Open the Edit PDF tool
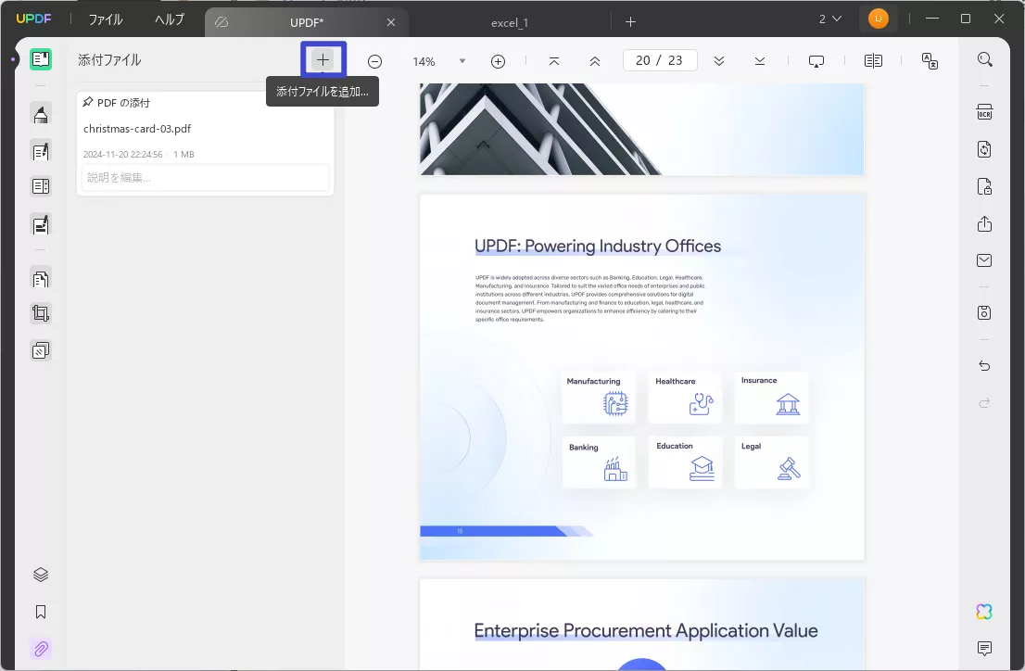 click(x=41, y=152)
